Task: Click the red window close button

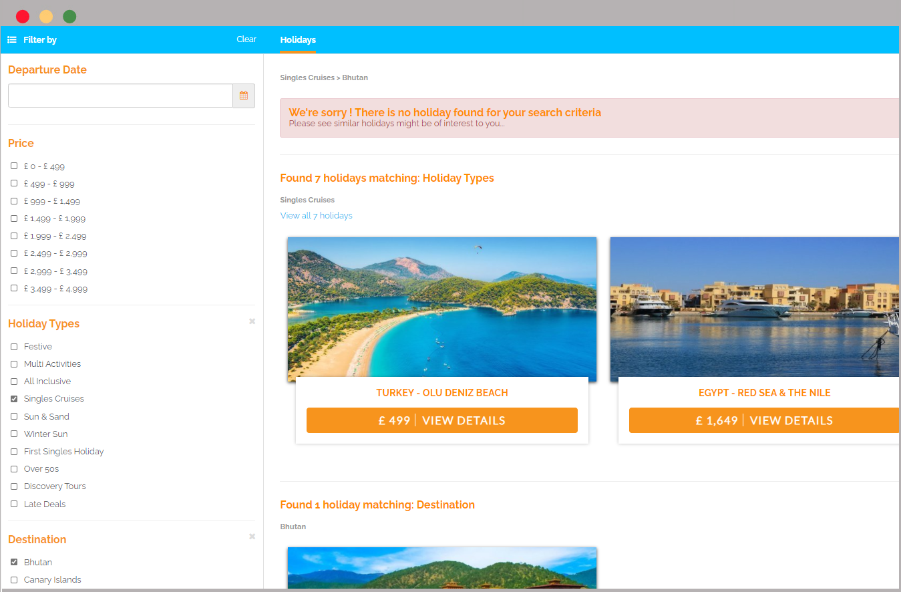Action: pos(23,17)
